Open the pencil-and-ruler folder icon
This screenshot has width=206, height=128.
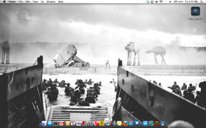(x=151, y=123)
